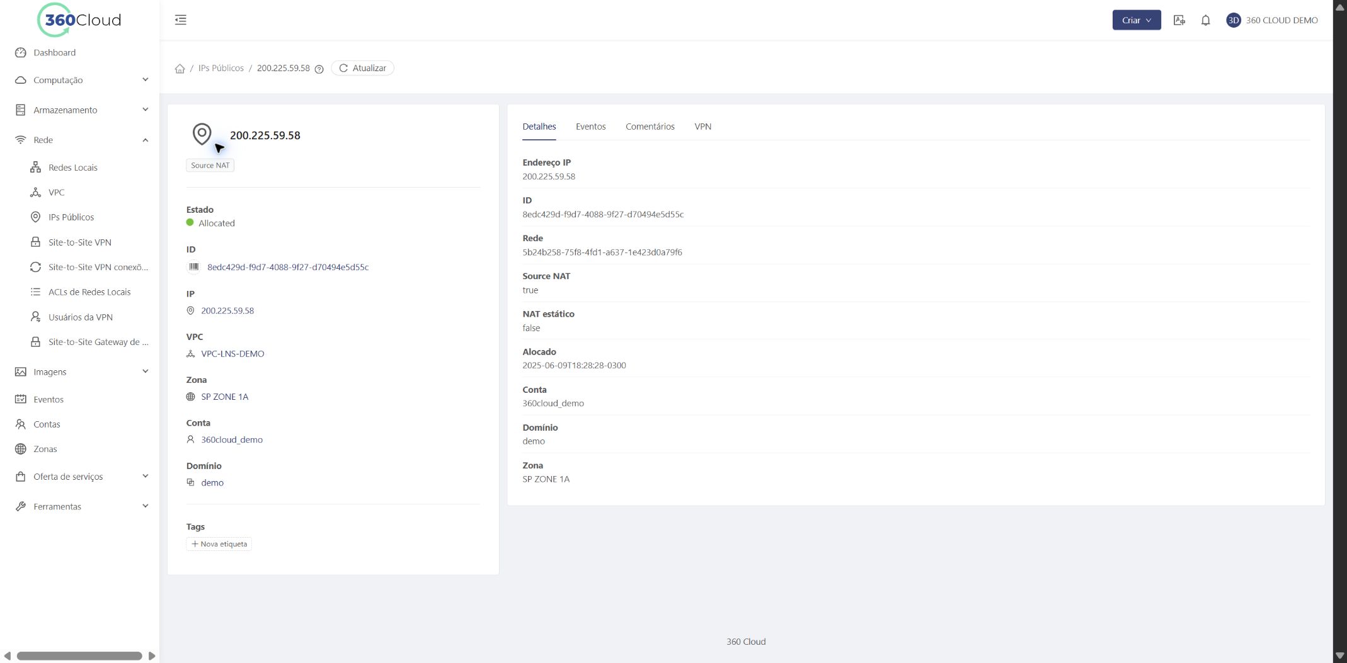
Task: Switch to the VPN tab
Action: [x=702, y=127]
